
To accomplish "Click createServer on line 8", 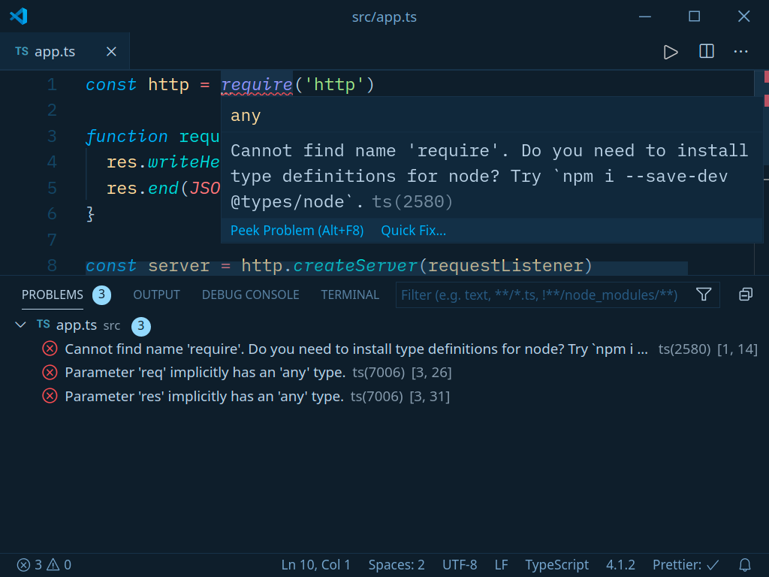I will click(355, 265).
